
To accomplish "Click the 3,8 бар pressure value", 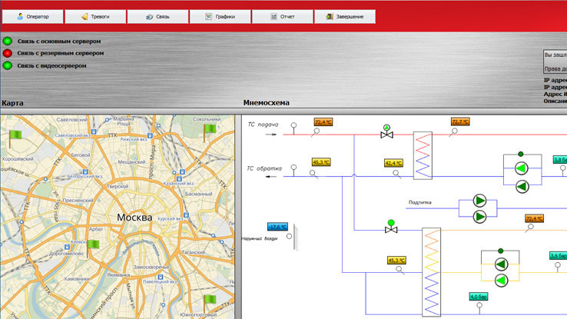I will [x=560, y=160].
